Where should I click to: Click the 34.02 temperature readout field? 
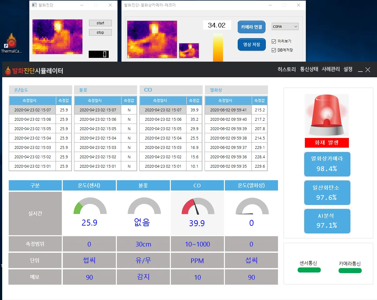click(x=217, y=25)
